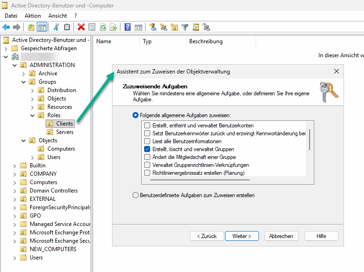
Task: Expand the Distribution folder in tree
Action: (32, 90)
